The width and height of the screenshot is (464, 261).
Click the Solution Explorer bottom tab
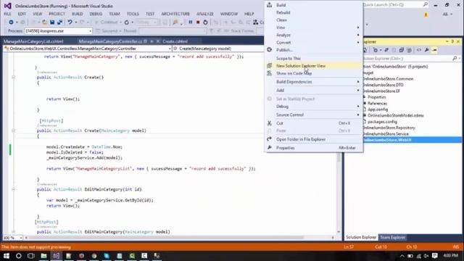[361, 237]
